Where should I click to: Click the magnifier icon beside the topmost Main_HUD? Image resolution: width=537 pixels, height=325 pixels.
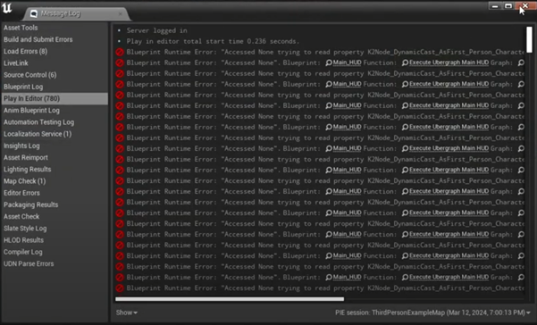click(329, 62)
